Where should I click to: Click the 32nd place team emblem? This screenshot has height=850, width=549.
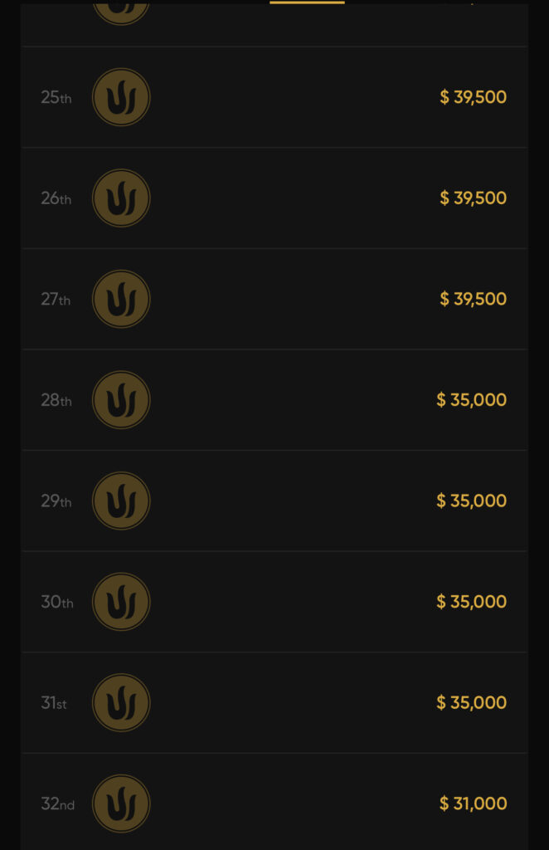pos(121,804)
